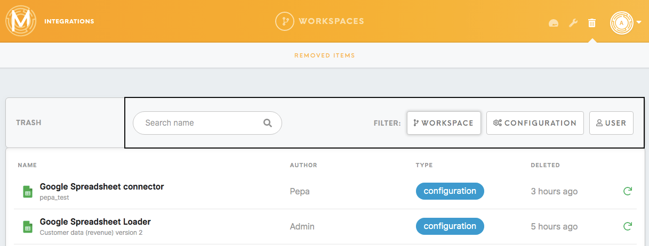
Task: Focus the Search name field
Action: 207,123
